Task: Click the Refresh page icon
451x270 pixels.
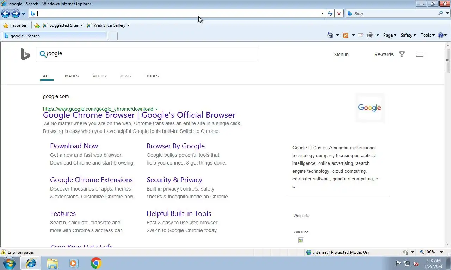Action: (x=330, y=14)
